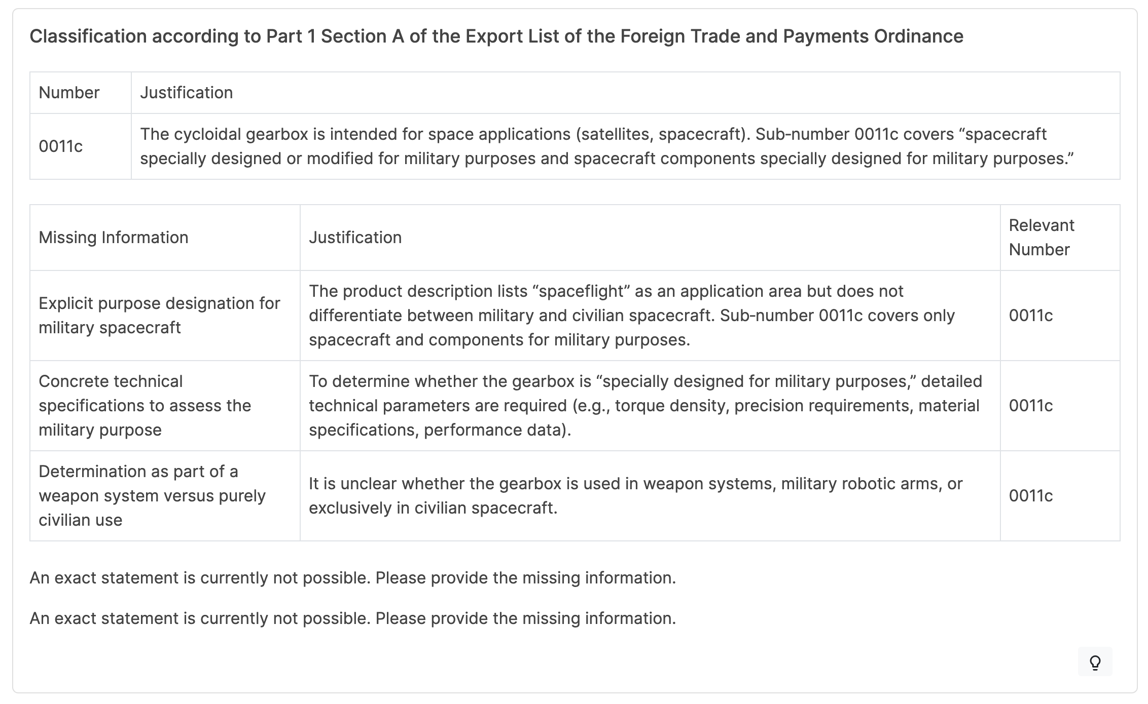Click the Justification header beside Missing Information
The height and width of the screenshot is (704, 1148).
point(355,238)
